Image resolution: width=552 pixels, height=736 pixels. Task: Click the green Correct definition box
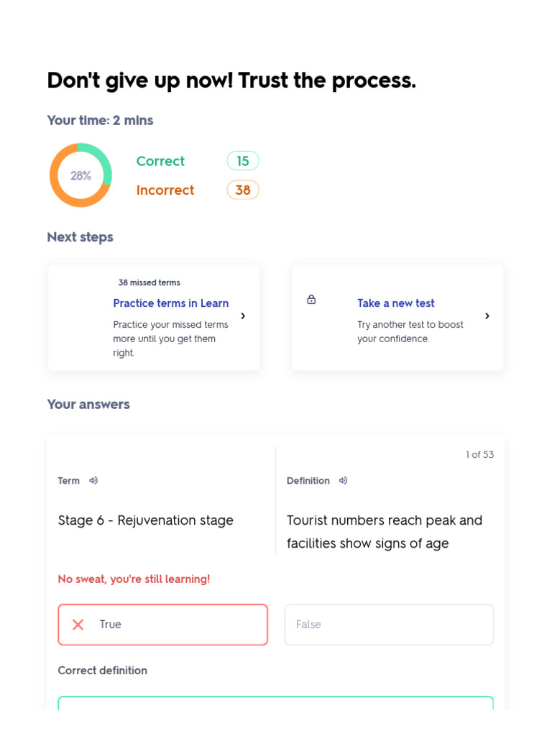point(276,702)
